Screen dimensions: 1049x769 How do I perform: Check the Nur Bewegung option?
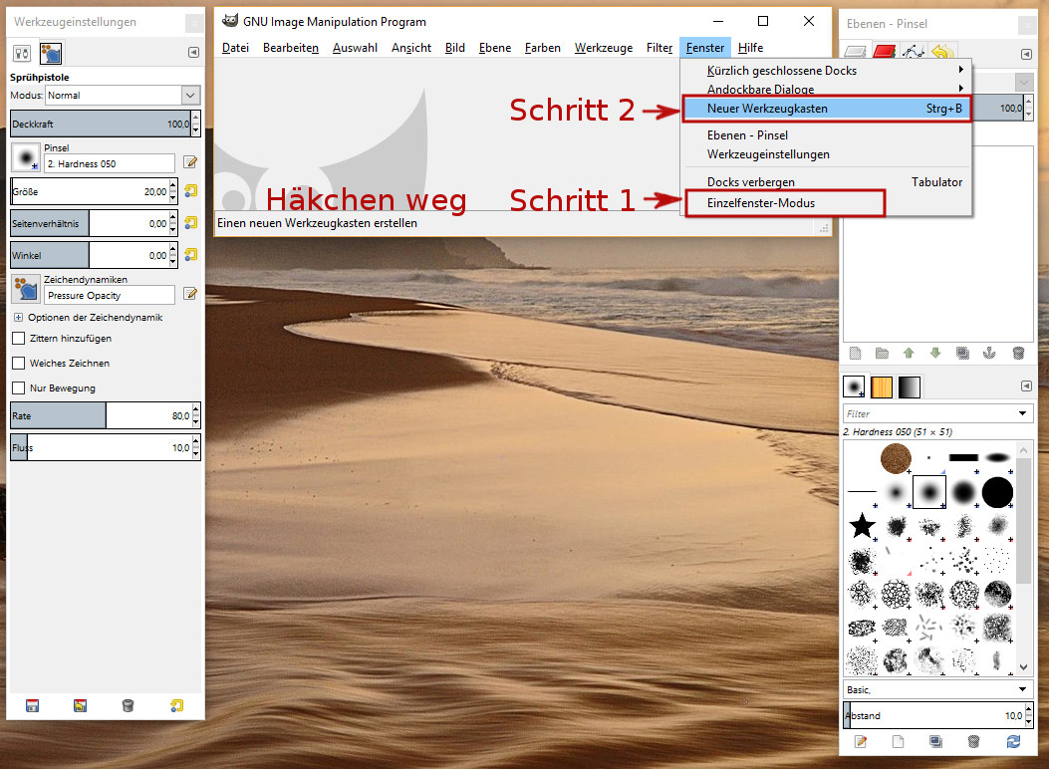click(x=18, y=387)
